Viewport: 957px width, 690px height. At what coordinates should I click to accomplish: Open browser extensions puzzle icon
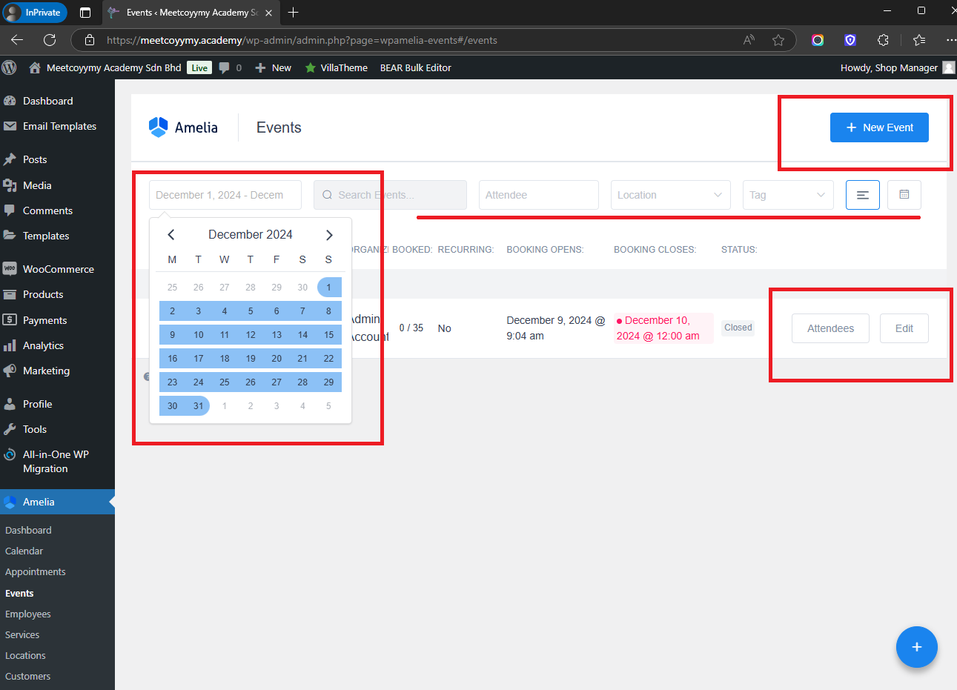tap(883, 40)
